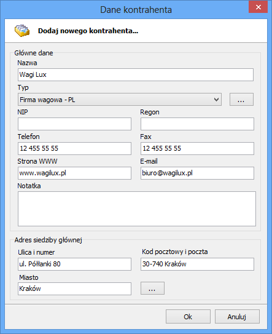The height and width of the screenshot is (334, 272).
Task: Click the Notatka label
Action: point(29,186)
